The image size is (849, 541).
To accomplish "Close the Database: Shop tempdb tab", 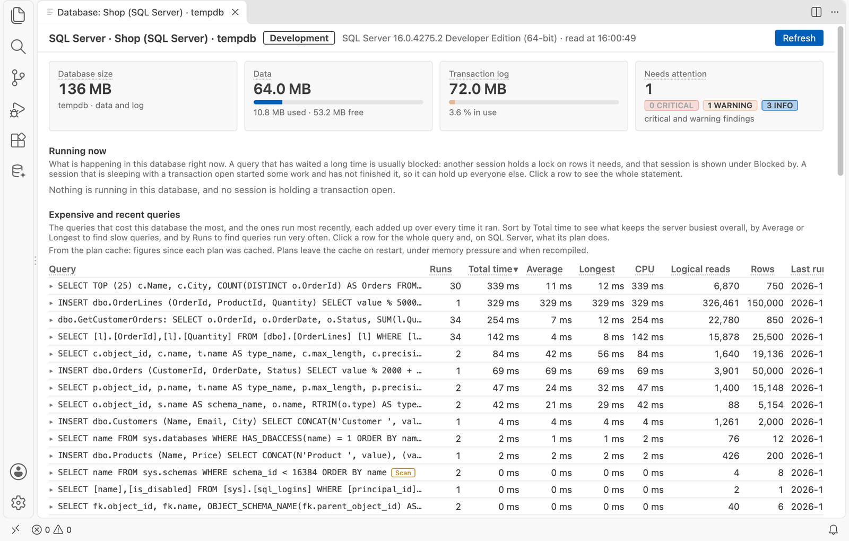I will click(x=235, y=12).
